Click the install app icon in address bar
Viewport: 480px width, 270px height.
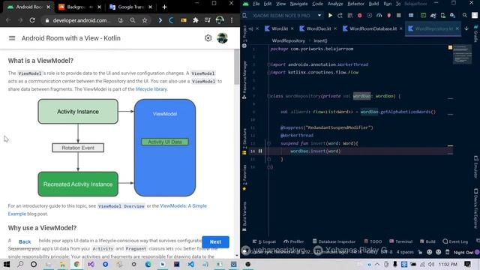click(x=121, y=20)
